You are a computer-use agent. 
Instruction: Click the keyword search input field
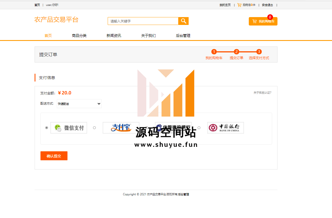(x=143, y=21)
